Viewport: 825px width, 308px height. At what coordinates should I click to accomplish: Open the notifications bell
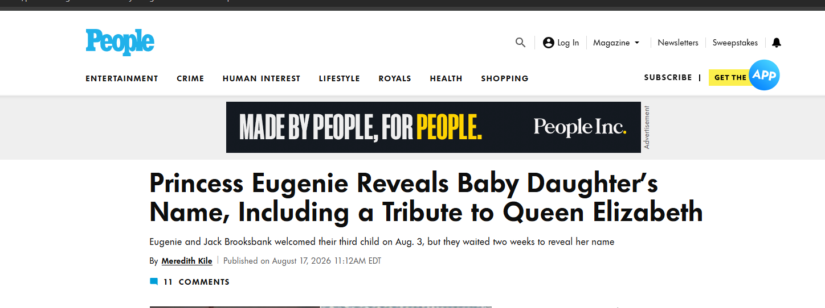click(777, 43)
